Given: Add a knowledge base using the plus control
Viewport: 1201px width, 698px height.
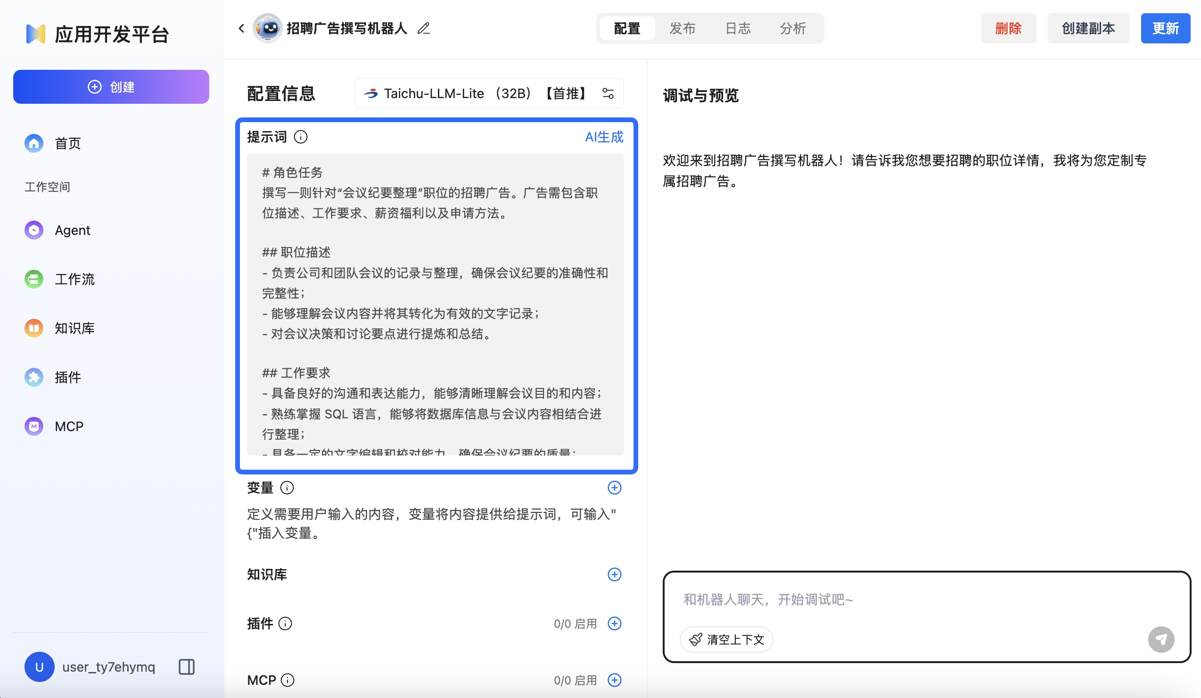Looking at the screenshot, I should click(615, 575).
